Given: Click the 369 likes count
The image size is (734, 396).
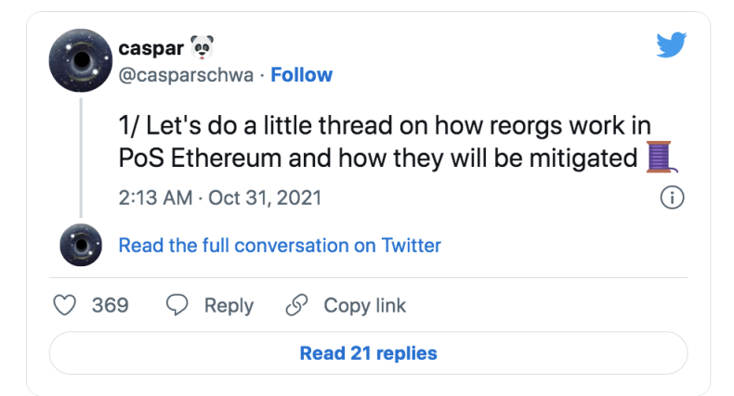Looking at the screenshot, I should click(110, 305).
